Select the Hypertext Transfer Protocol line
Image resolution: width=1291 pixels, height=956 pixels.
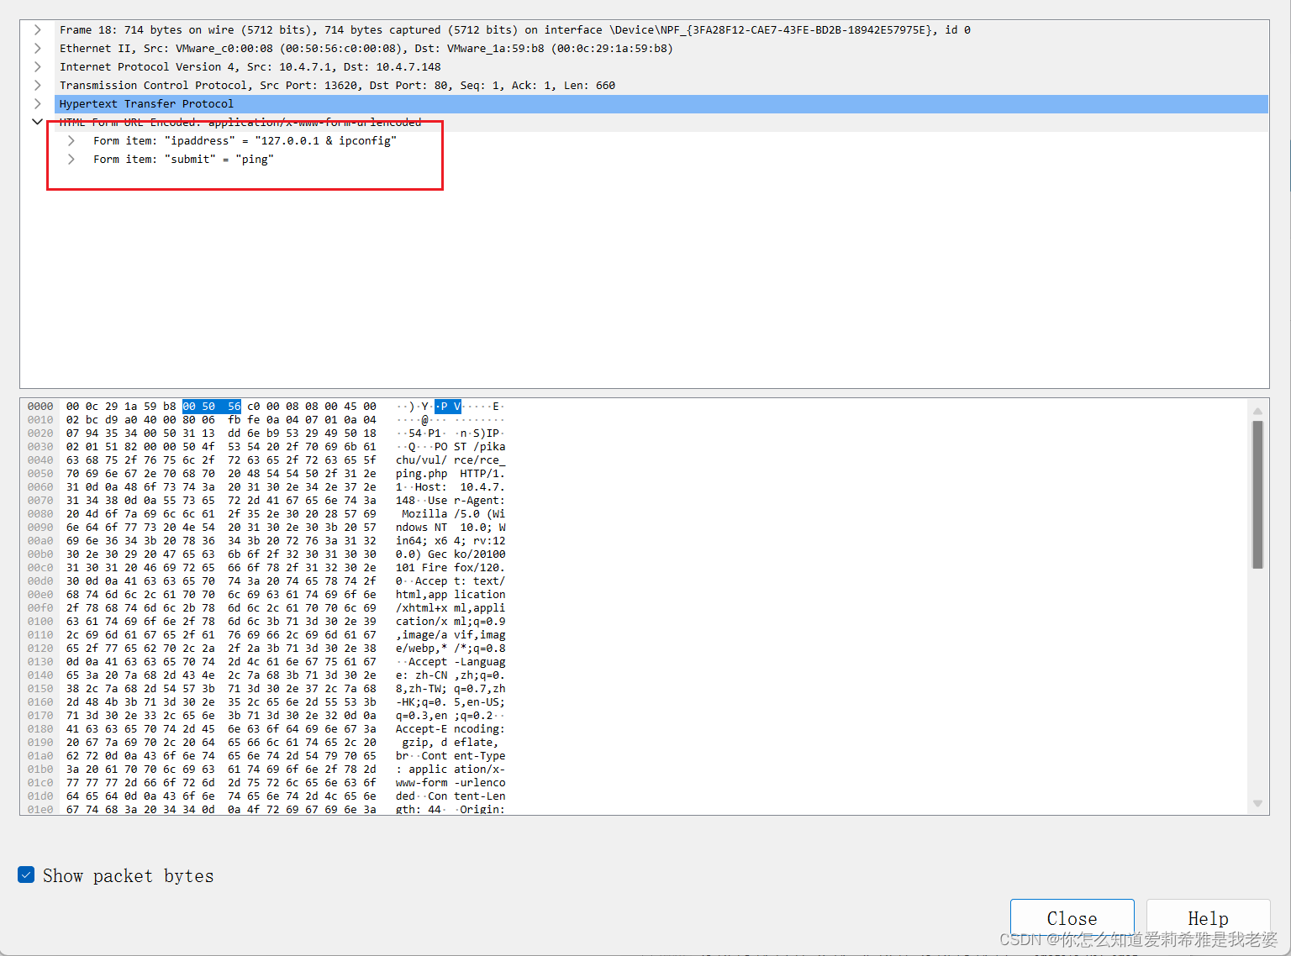661,103
